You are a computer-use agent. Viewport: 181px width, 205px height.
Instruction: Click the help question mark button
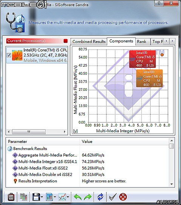tap(159, 3)
